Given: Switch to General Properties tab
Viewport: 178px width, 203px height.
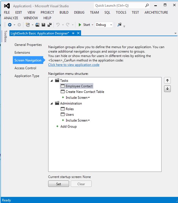Looking at the screenshot, I should click(28, 45).
